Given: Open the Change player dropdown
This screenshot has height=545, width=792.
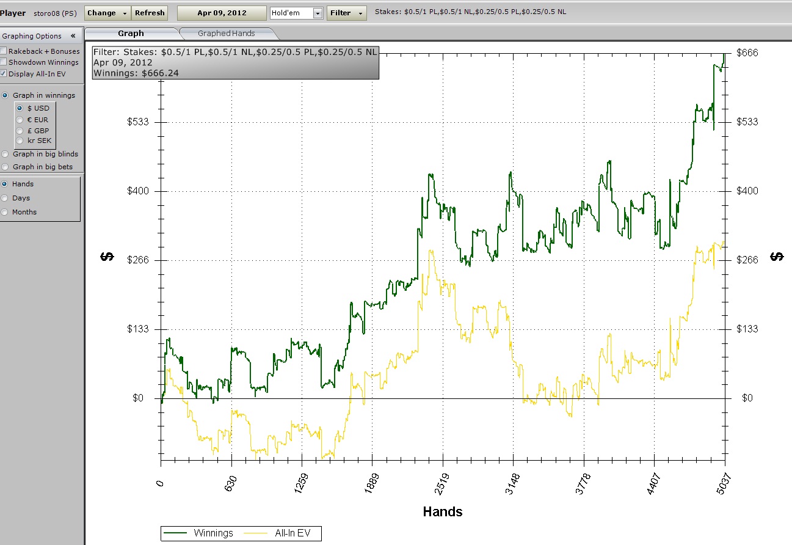Looking at the screenshot, I should [107, 13].
